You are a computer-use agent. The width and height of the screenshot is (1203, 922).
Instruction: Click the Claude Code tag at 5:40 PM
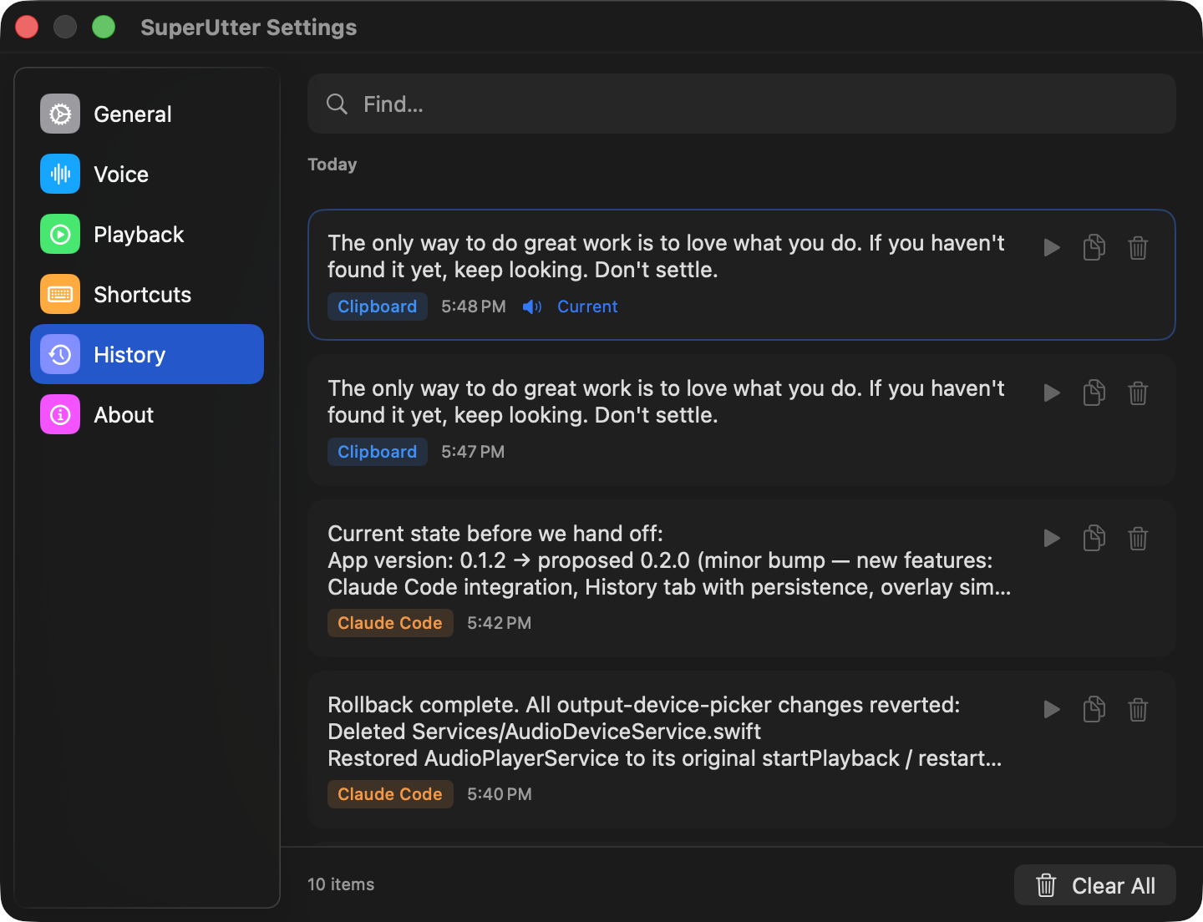click(x=390, y=794)
